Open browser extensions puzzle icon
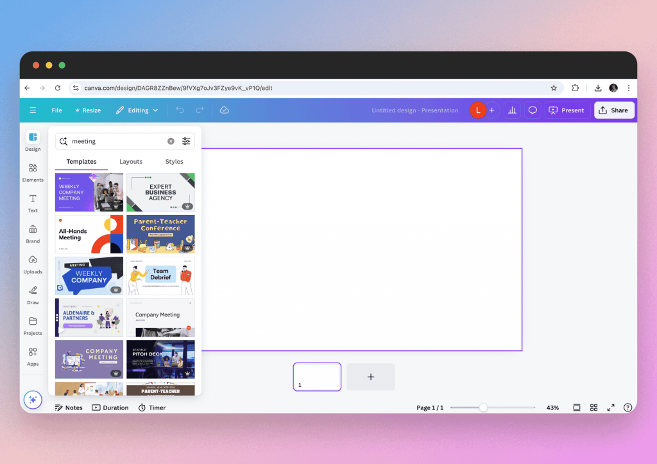This screenshot has width=657, height=464. (x=576, y=88)
